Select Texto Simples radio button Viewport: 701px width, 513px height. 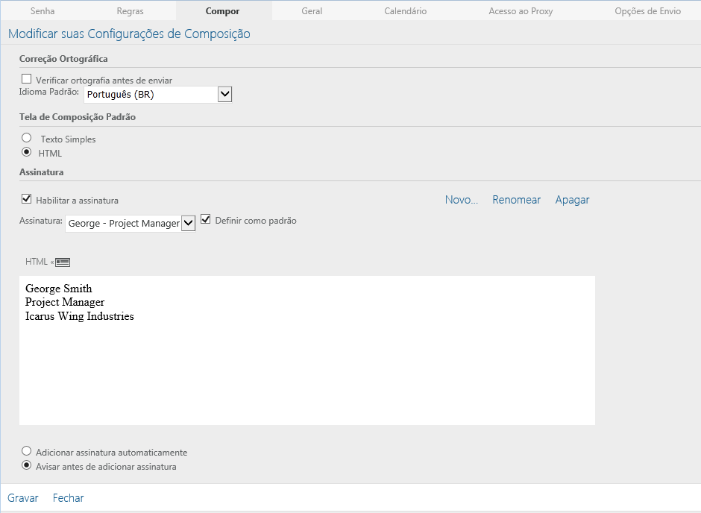(x=27, y=138)
